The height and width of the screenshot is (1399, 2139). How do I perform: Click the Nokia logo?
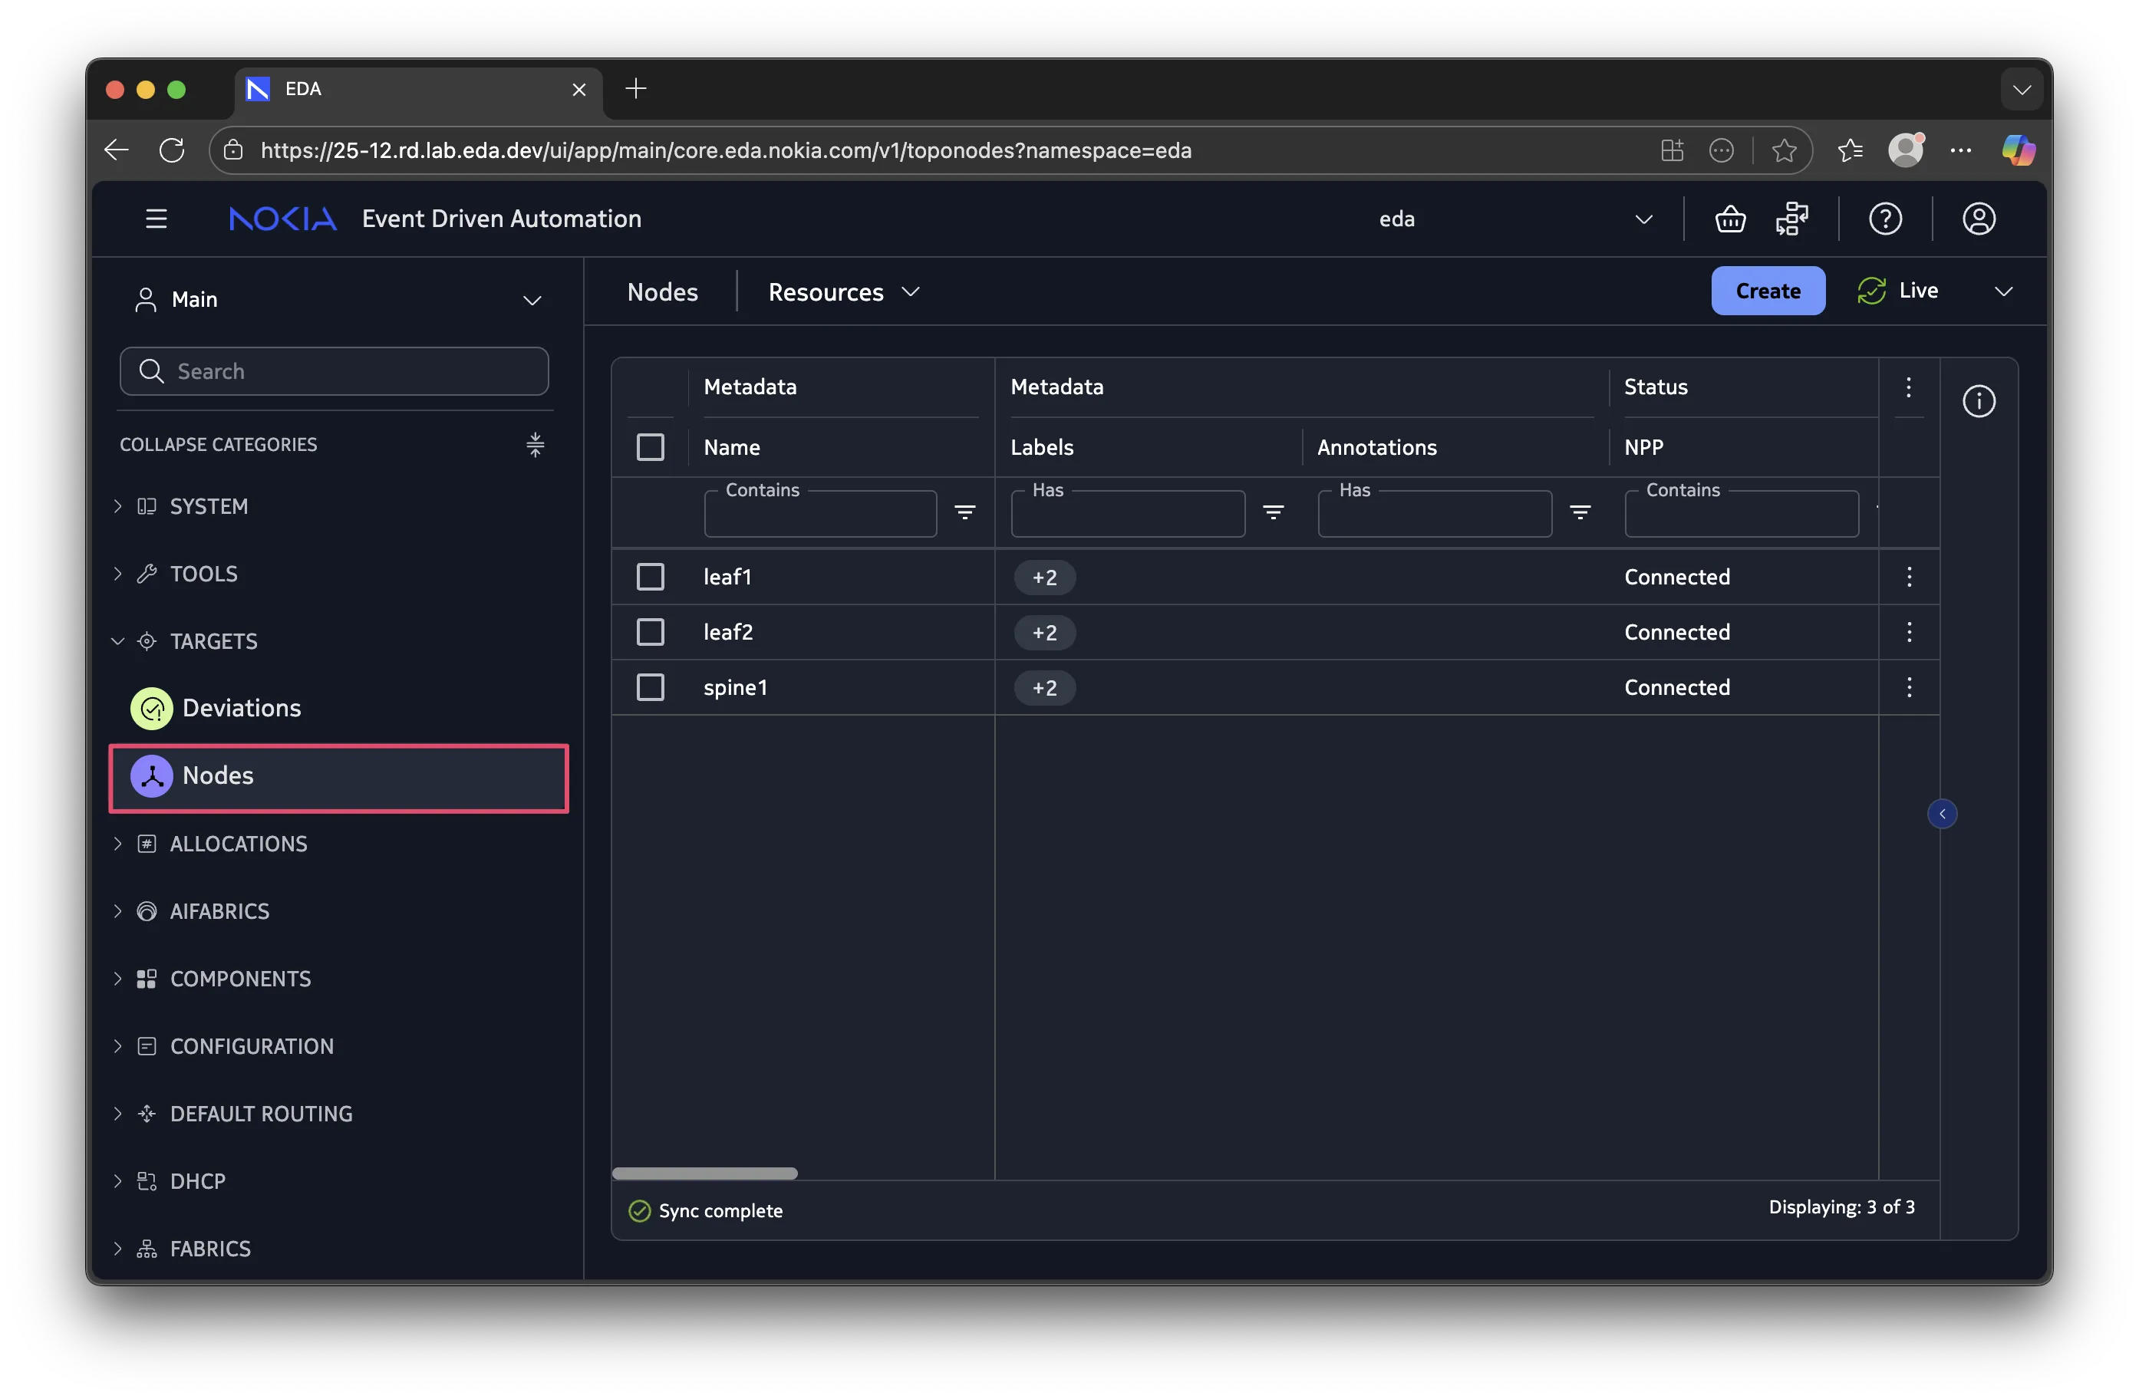[x=282, y=219]
